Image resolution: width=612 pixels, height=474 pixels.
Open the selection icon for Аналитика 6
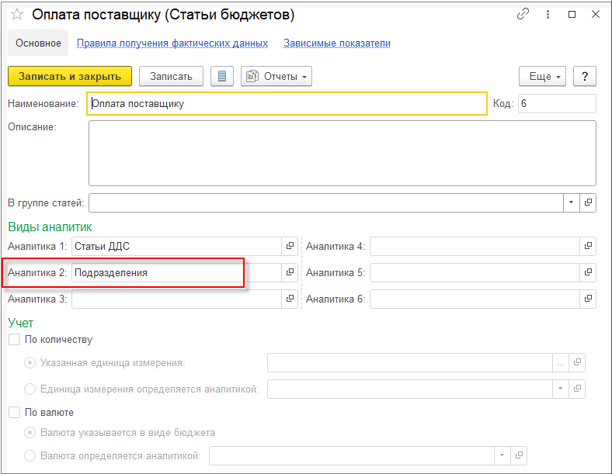(588, 299)
